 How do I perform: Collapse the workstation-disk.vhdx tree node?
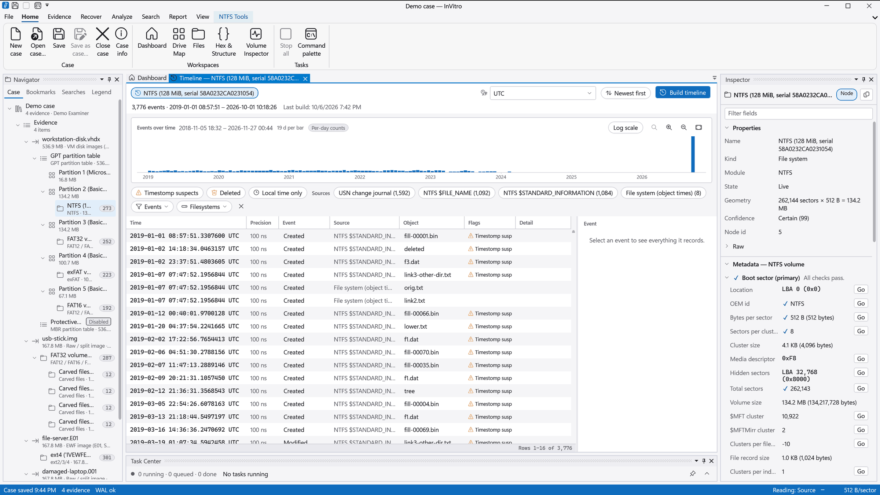click(26, 142)
